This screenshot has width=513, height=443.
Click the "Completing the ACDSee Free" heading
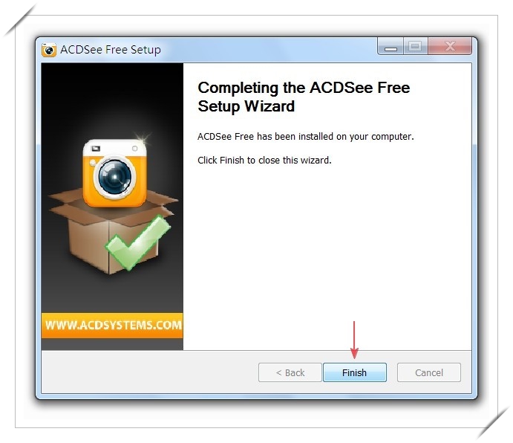(304, 88)
